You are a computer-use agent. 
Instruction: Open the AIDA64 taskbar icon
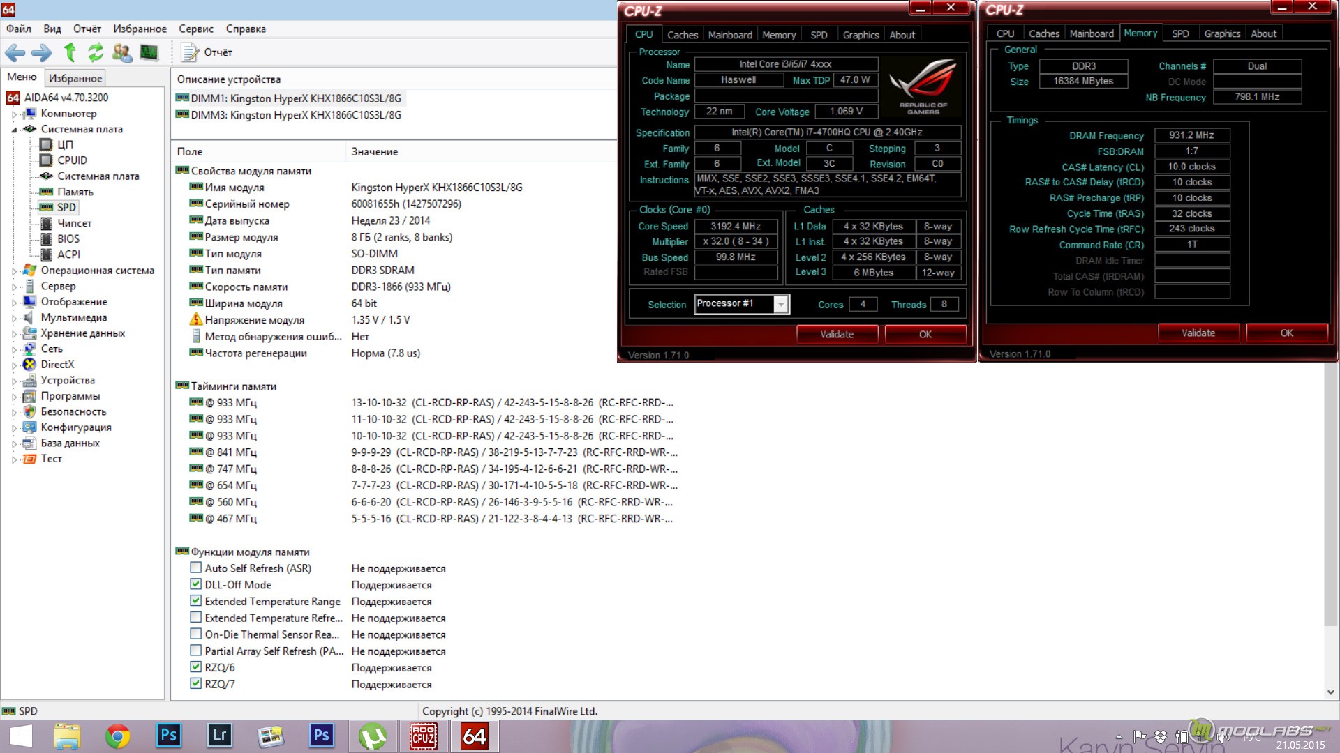[x=475, y=736]
